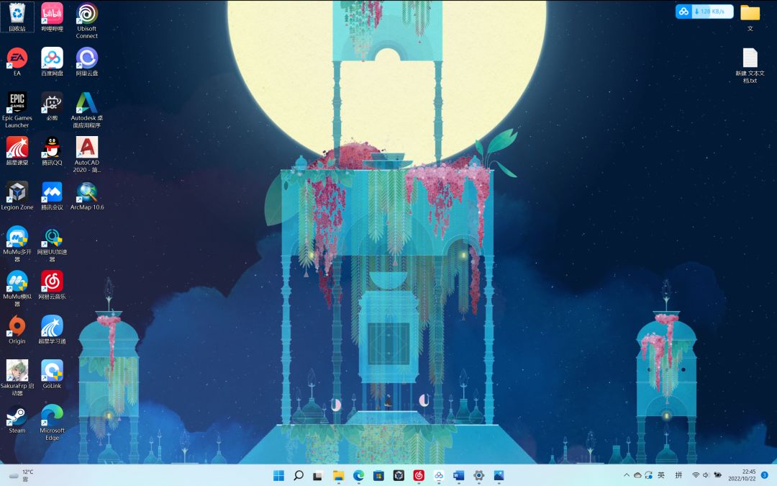This screenshot has height=486, width=777.
Task: Select the AutoCAD 2020 desktop shortcut
Action: tap(87, 155)
